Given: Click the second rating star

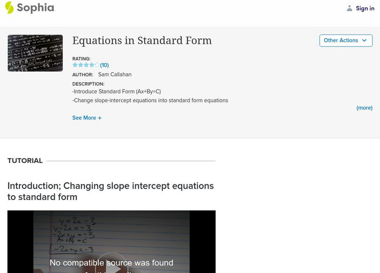Looking at the screenshot, I should (x=81, y=65).
